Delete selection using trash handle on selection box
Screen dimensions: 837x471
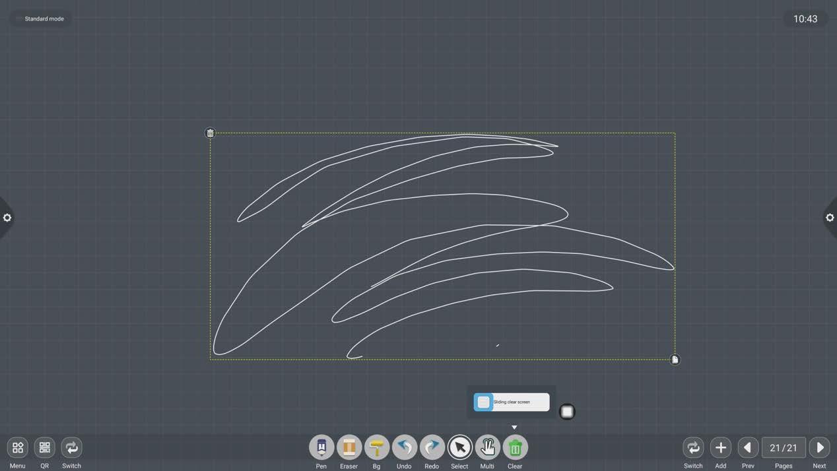210,133
